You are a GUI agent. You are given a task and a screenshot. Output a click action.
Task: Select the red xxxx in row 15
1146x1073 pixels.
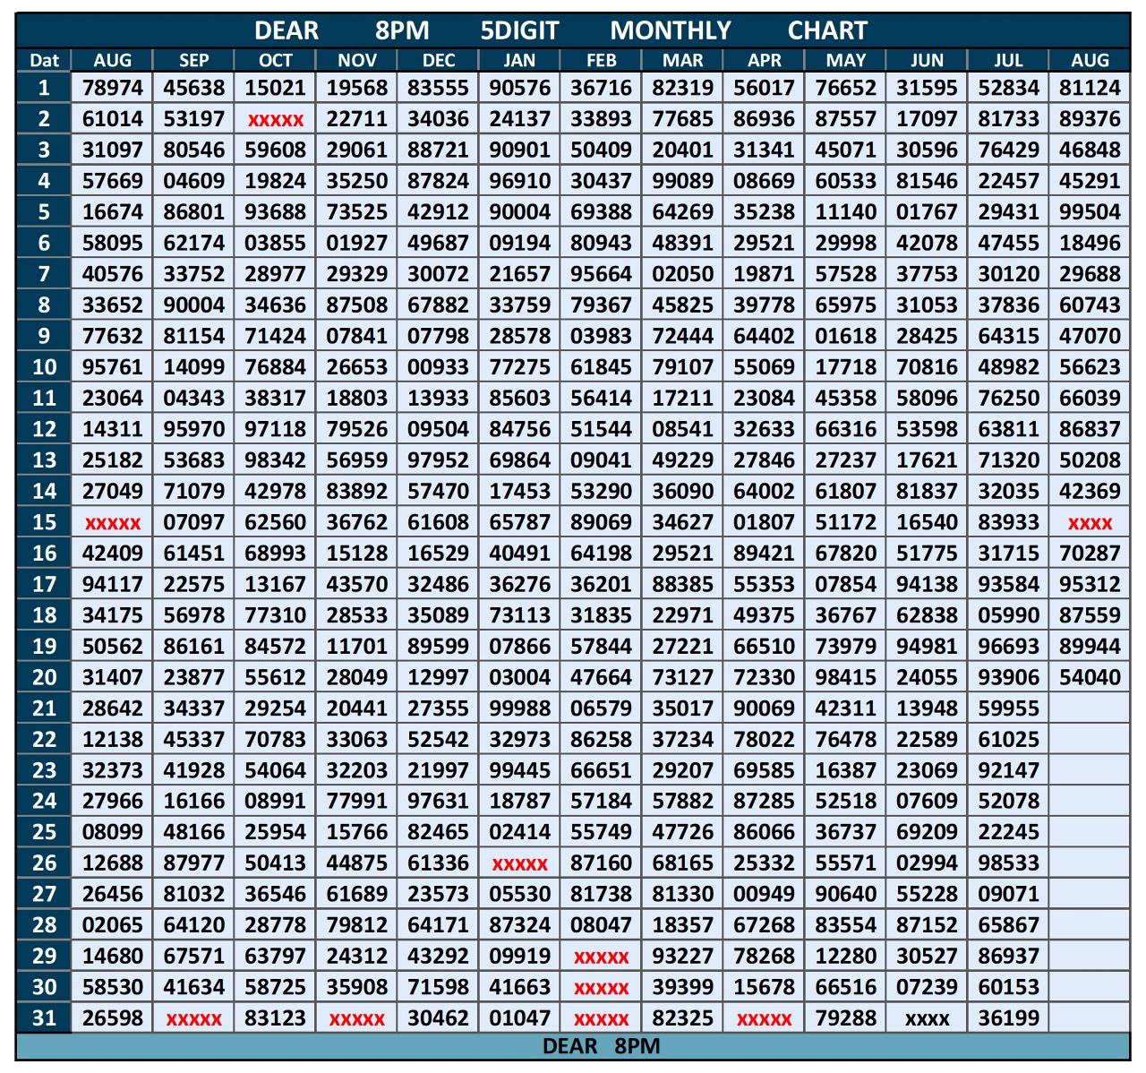pos(1090,523)
